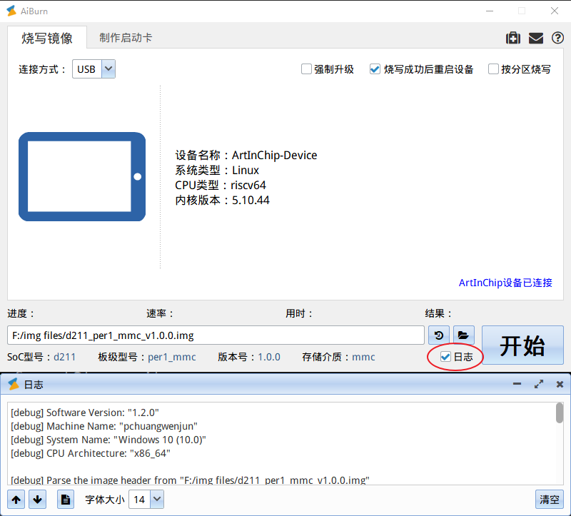Disable the 烧写成功后重启设备 checkbox
Image resolution: width=571 pixels, height=516 pixels.
click(x=375, y=69)
